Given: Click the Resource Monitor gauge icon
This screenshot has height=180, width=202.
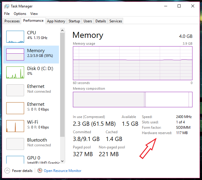Looking at the screenshot, I should pyautogui.click(x=40, y=171).
